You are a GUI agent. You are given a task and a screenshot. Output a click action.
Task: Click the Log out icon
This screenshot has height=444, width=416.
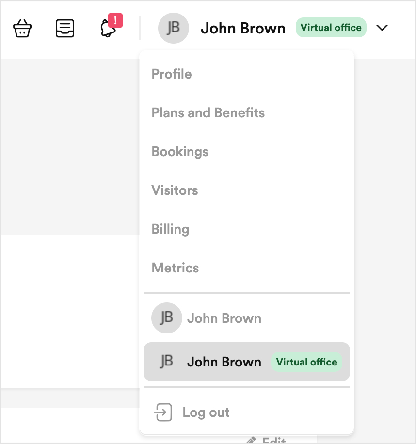coord(162,412)
